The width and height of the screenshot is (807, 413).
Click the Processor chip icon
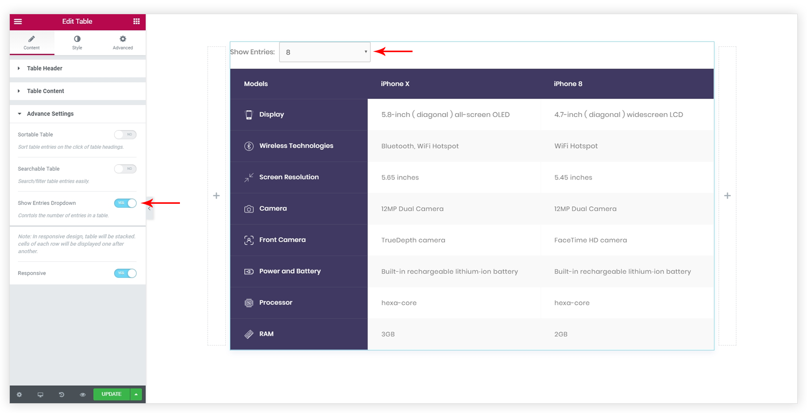pos(249,303)
